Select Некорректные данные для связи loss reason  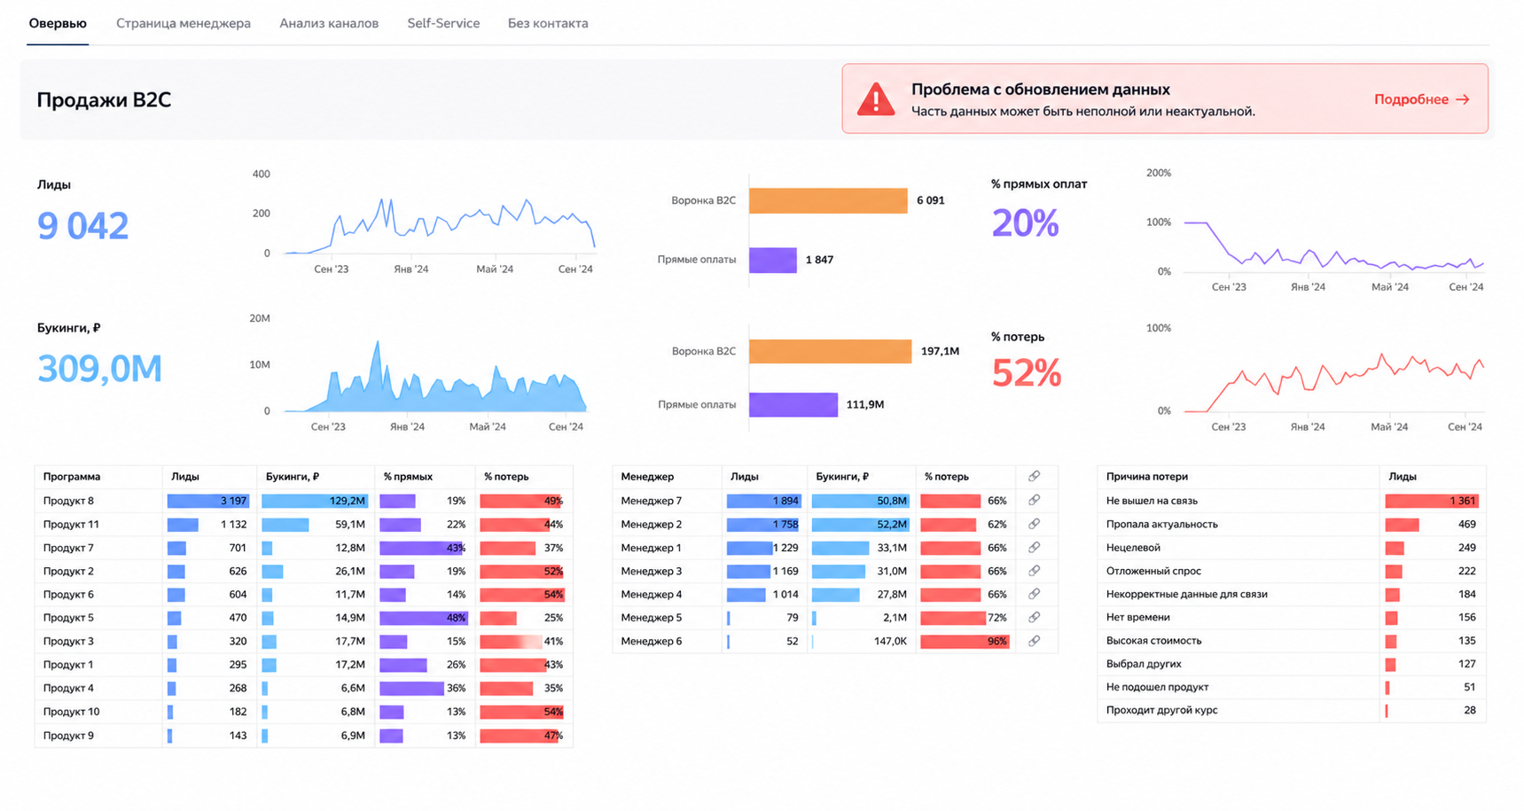[x=1187, y=595]
